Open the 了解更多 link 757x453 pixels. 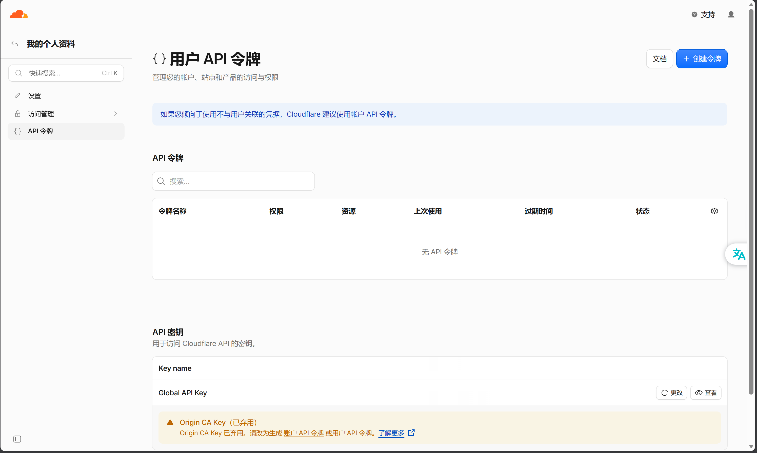pos(391,433)
